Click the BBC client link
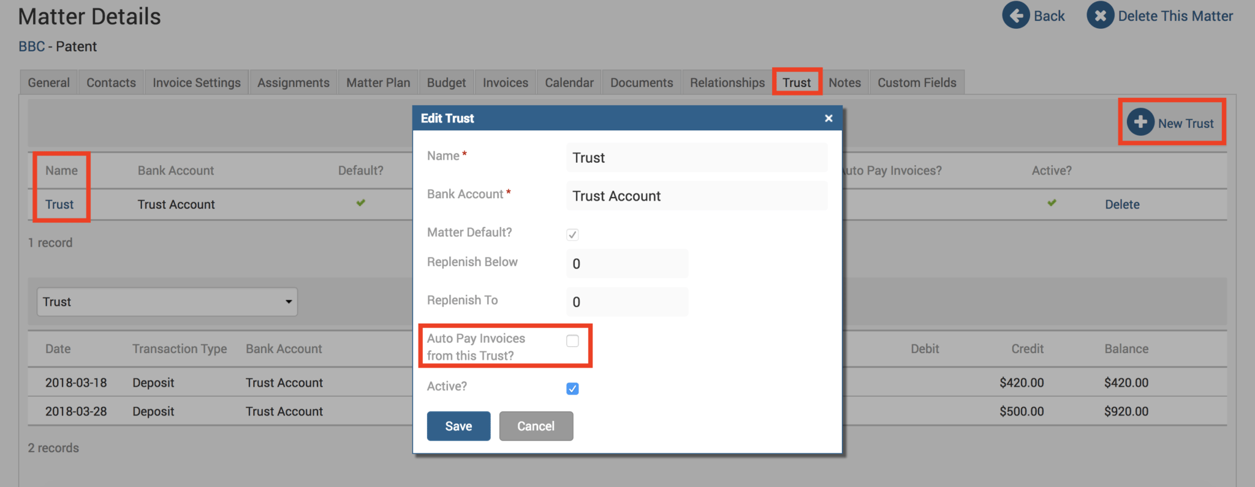 pos(32,46)
